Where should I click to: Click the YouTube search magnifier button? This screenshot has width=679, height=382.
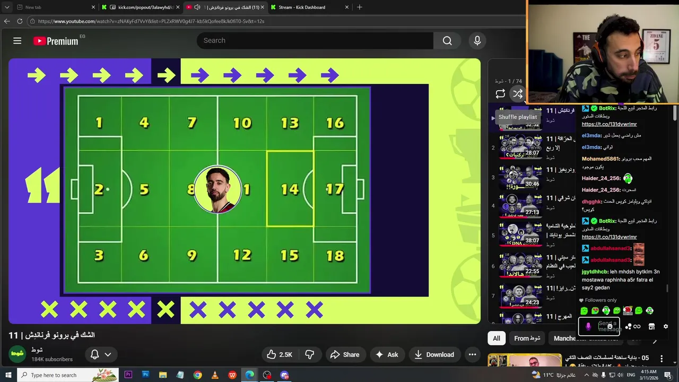point(447,41)
